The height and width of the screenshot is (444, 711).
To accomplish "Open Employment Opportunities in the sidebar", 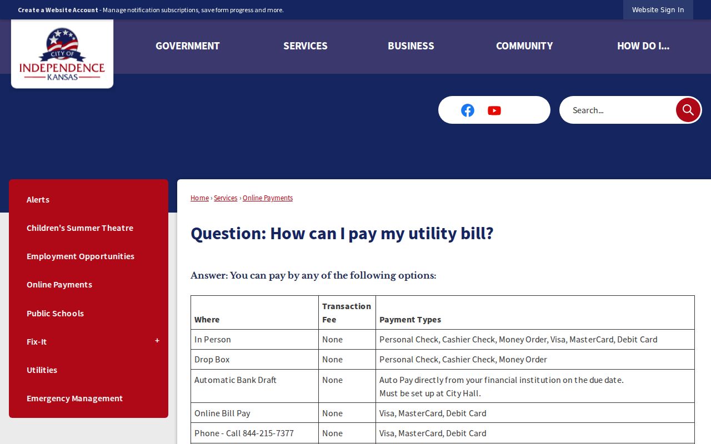I will tap(81, 256).
